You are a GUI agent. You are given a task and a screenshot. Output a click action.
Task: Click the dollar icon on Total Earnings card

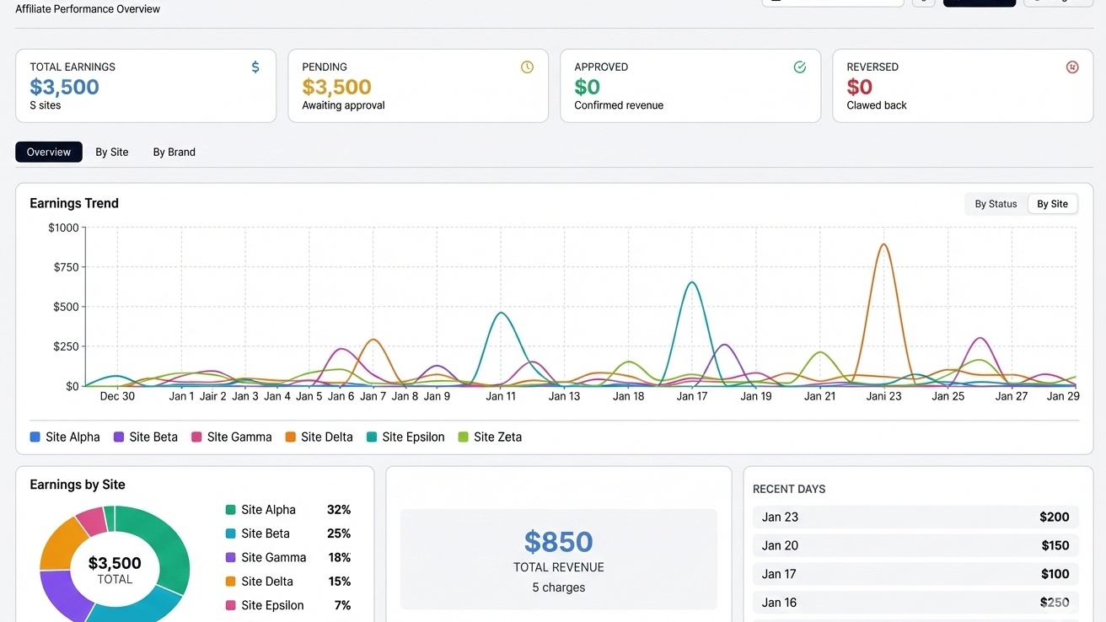(x=255, y=67)
